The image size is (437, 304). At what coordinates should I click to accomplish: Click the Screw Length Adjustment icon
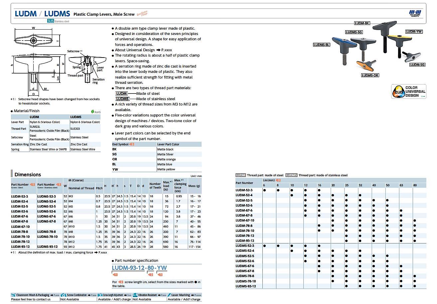point(100,295)
